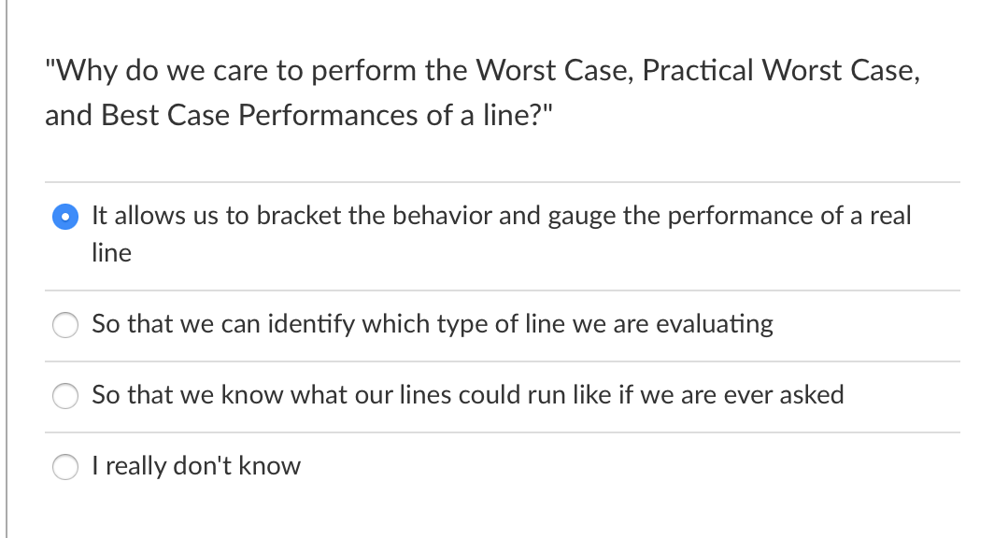Click the row of the top answer choice
The image size is (994, 538).
pos(501,234)
